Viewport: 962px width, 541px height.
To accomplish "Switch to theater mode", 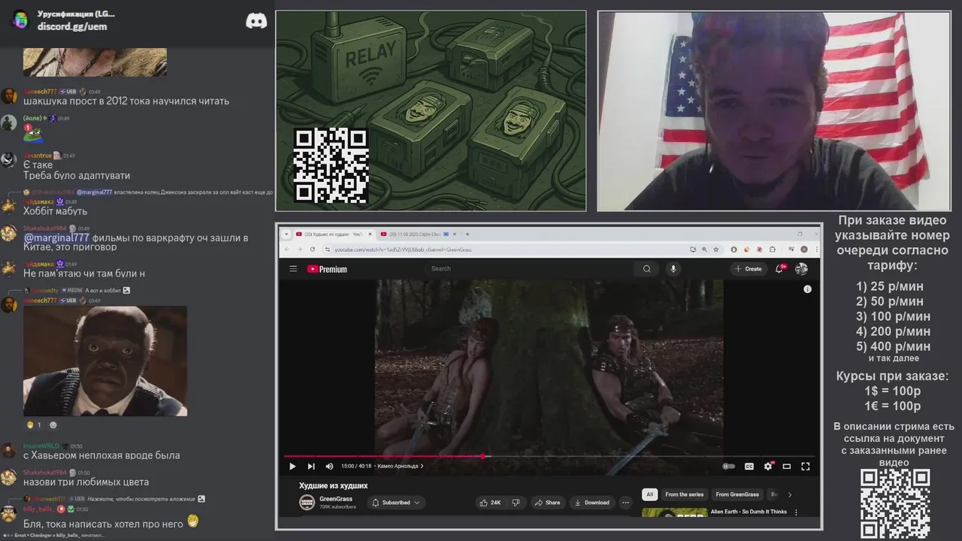I will point(787,466).
